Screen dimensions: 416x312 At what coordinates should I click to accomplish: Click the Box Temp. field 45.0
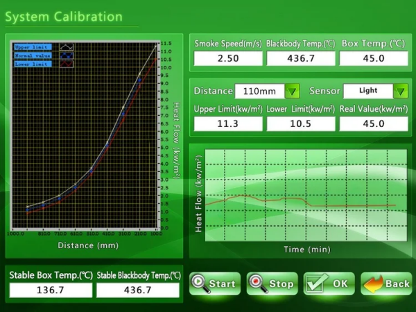[374, 58]
